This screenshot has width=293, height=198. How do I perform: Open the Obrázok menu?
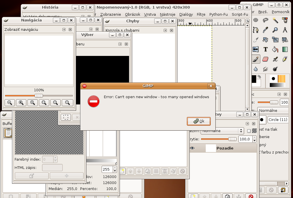pyautogui.click(x=132, y=14)
